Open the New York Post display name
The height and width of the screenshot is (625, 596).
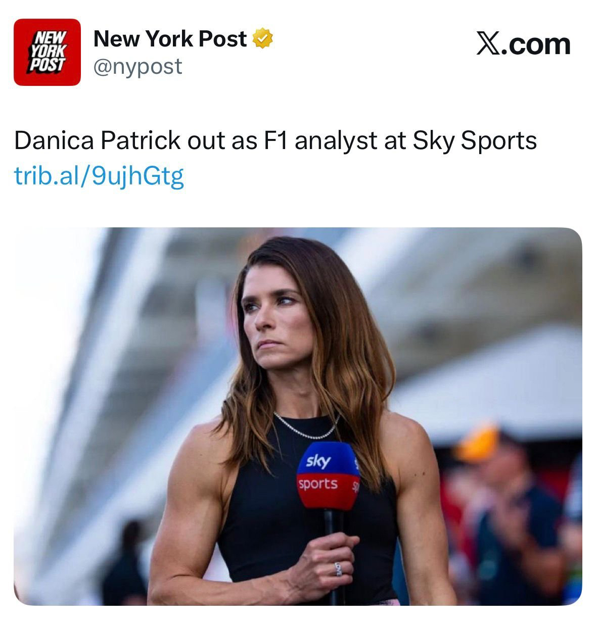pos(170,39)
